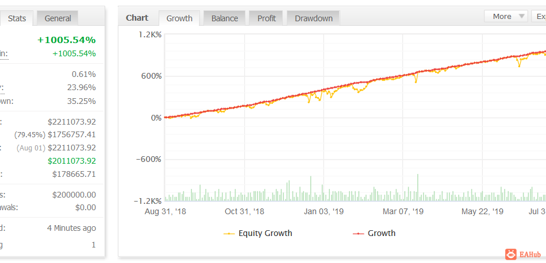The height and width of the screenshot is (263, 546).
Task: Click the 600% y-axis label
Action: pyautogui.click(x=151, y=76)
